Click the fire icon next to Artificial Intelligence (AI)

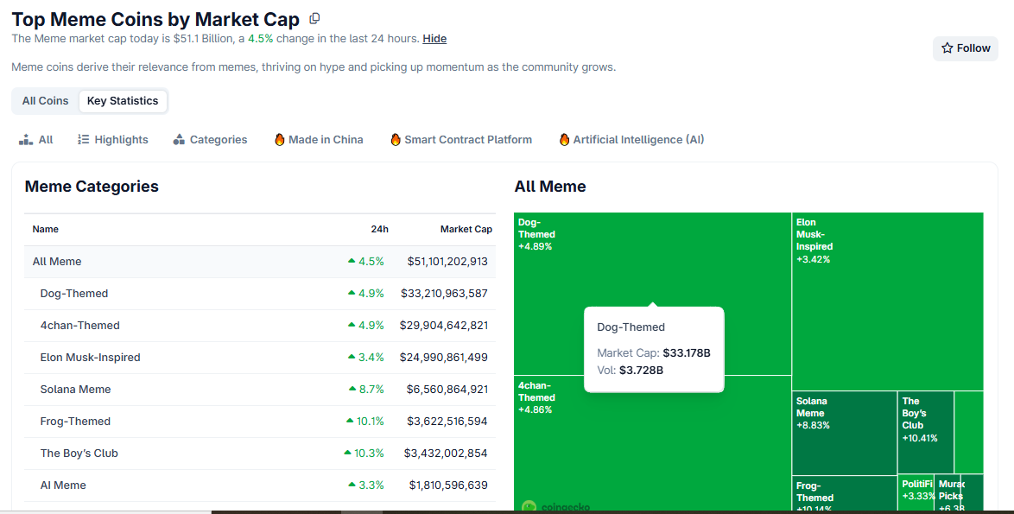coord(564,139)
